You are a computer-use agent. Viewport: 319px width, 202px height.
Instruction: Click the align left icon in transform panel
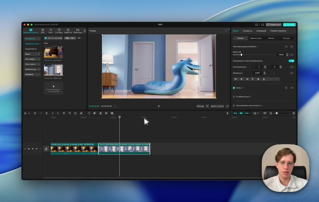(x=236, y=79)
